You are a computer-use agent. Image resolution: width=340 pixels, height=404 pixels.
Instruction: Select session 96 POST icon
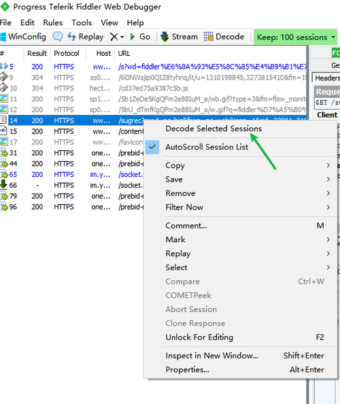point(4,207)
